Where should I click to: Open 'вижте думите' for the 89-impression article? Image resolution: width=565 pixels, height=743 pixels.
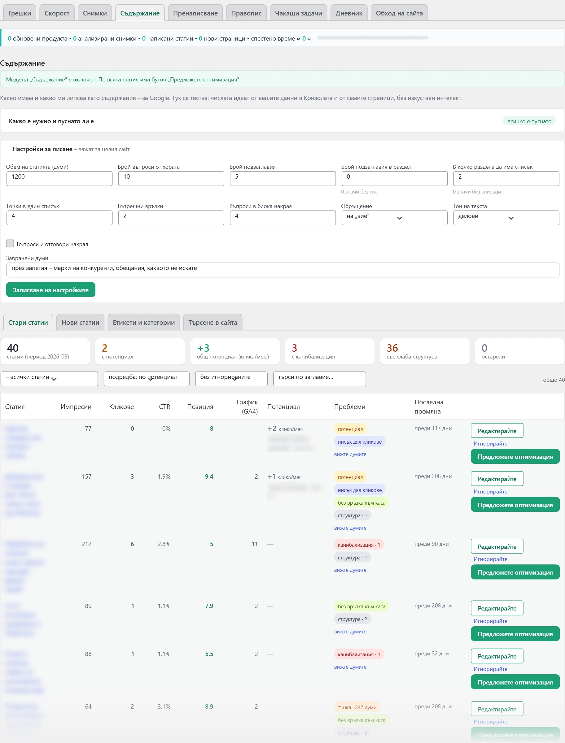coord(350,632)
